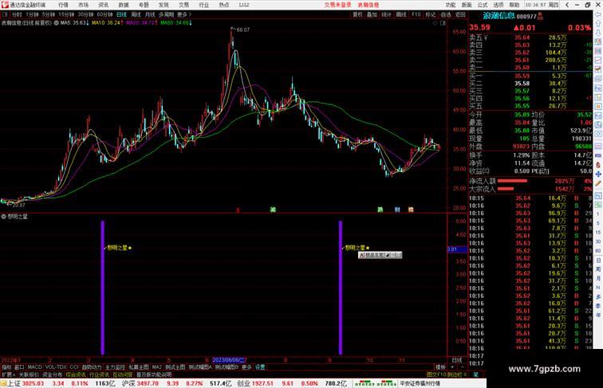Click the 统计 statistics button
This screenshot has height=388, width=603.
[387, 14]
